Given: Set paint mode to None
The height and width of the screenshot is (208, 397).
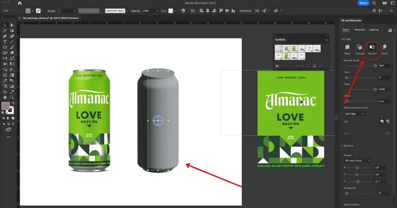Looking at the screenshot, I should point(13,118).
